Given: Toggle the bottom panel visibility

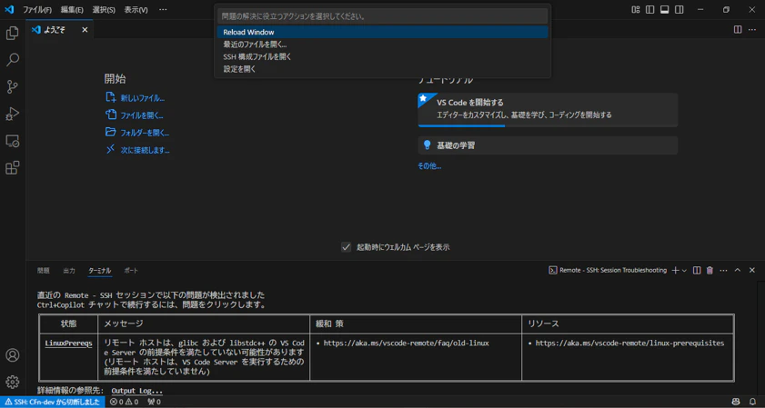Looking at the screenshot, I should coord(665,9).
